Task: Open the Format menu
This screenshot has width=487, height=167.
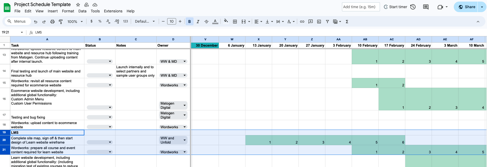Action: (68, 11)
